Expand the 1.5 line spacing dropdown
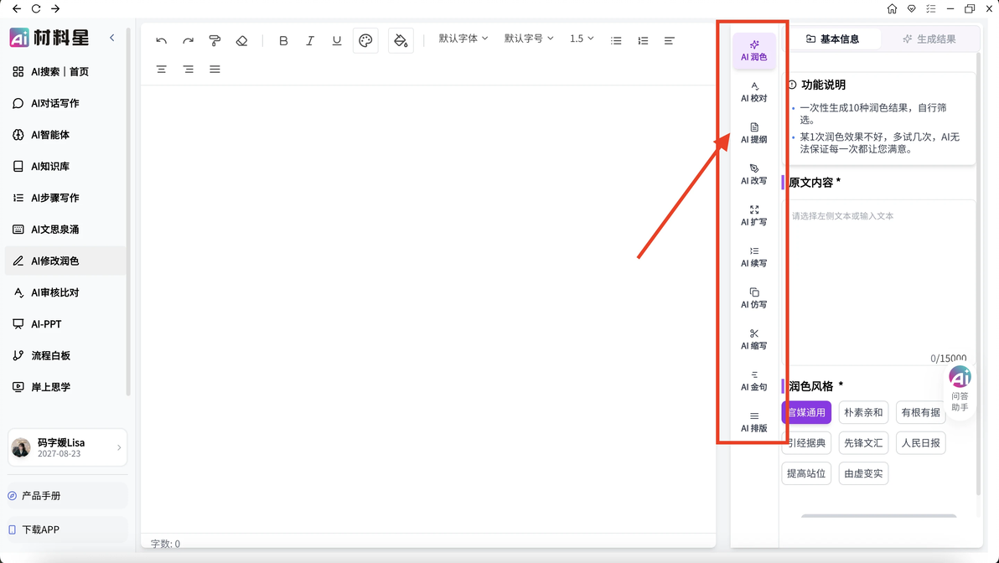Viewport: 999px width, 563px height. point(582,39)
